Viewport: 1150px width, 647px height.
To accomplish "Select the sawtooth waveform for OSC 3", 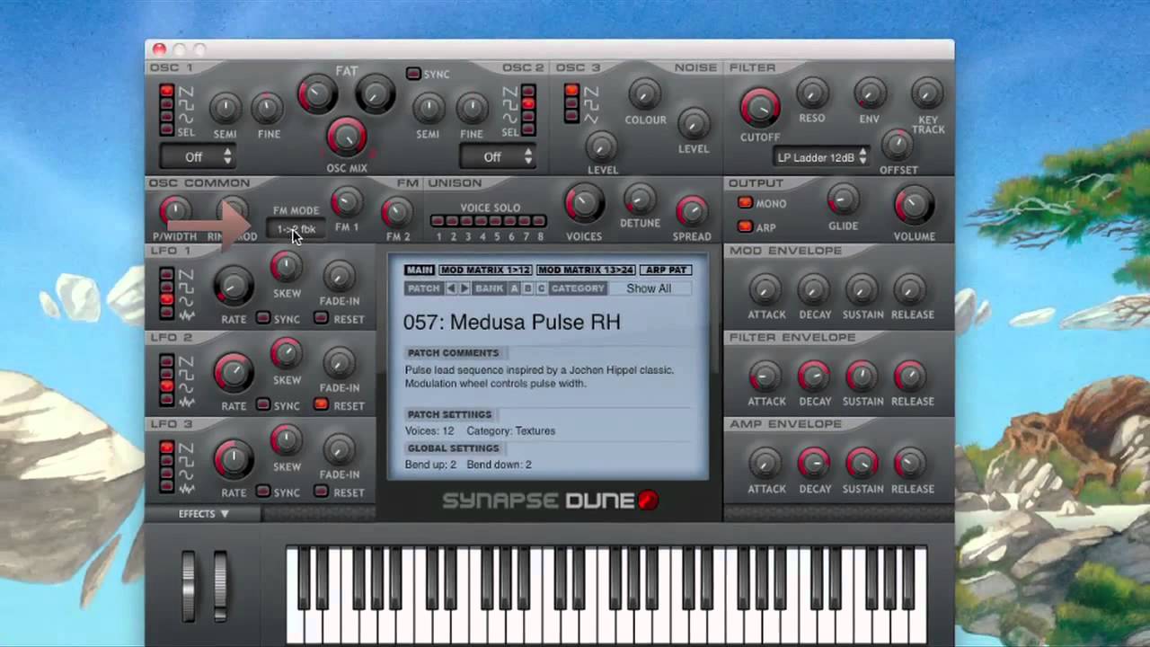I will [572, 92].
